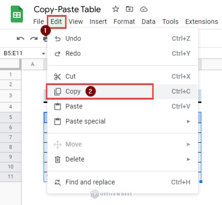Select Copy in the Edit menu

123,91
